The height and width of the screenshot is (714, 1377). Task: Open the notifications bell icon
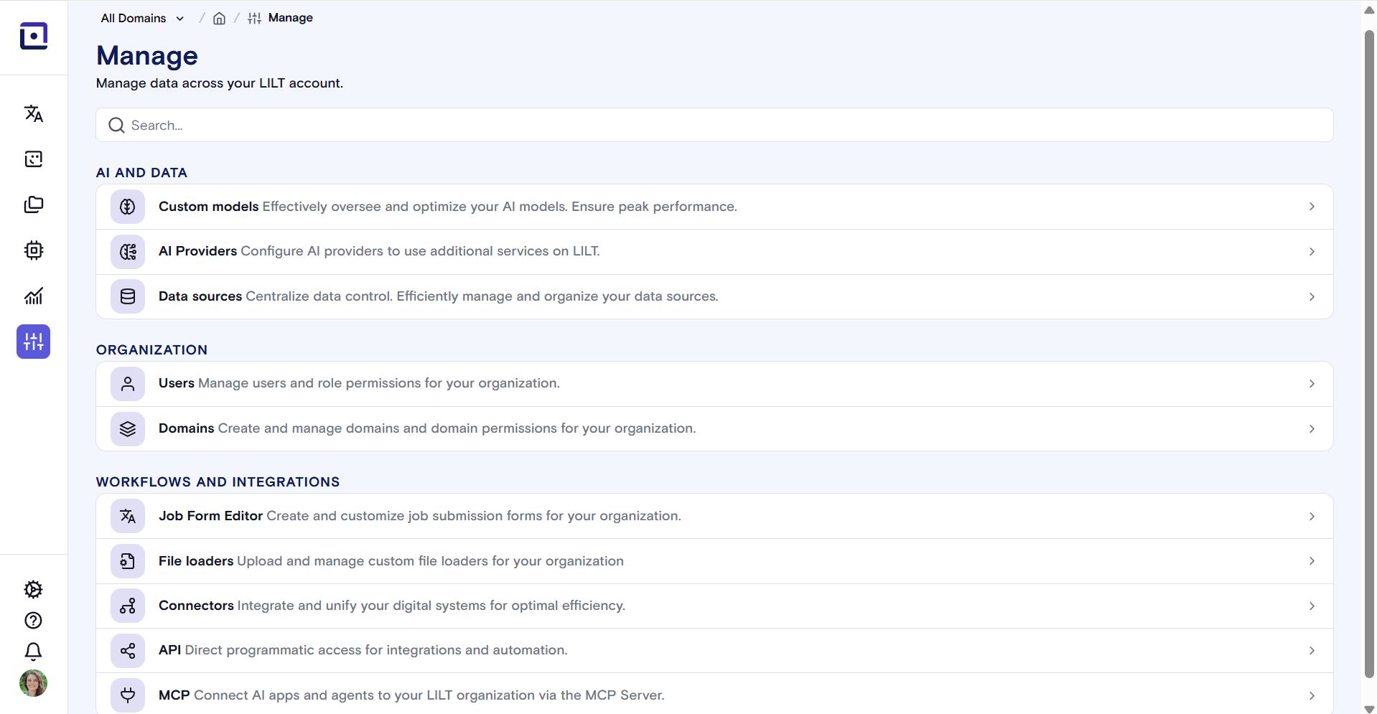(x=34, y=652)
